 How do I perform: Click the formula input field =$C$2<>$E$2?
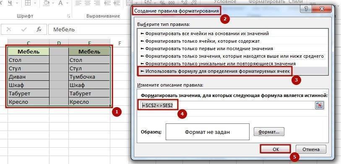(227, 105)
